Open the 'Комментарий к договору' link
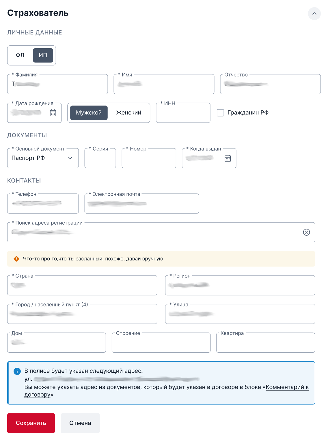 pos(287,386)
